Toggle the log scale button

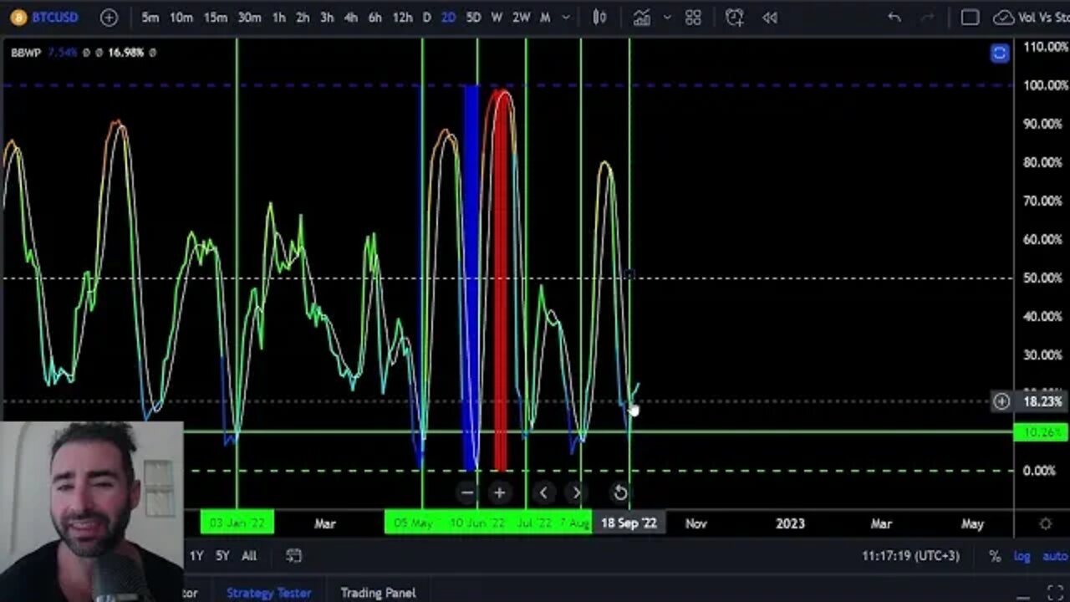pos(1022,556)
